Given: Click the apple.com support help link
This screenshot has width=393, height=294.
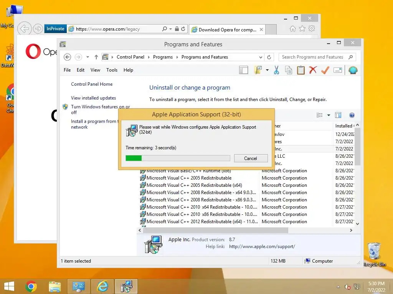Looking at the screenshot, I should click(x=262, y=247).
